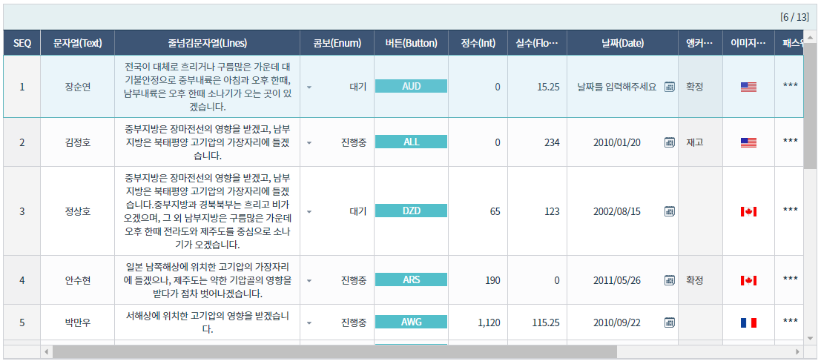821x364 pixels.
Task: Sort by 문자열(Text) column header
Action: pos(77,43)
